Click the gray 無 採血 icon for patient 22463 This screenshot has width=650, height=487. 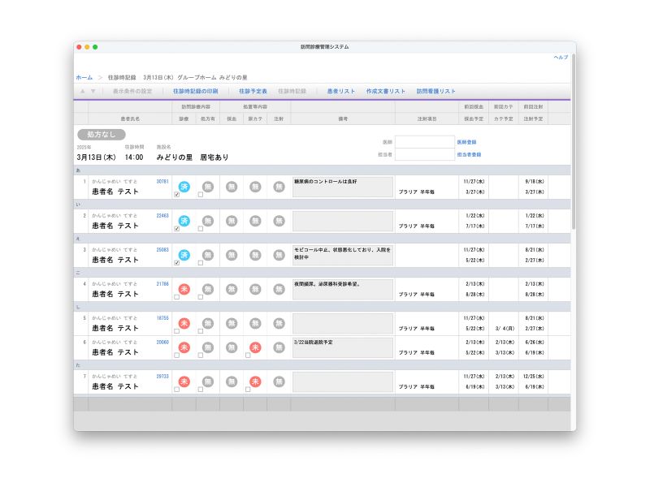tap(232, 221)
